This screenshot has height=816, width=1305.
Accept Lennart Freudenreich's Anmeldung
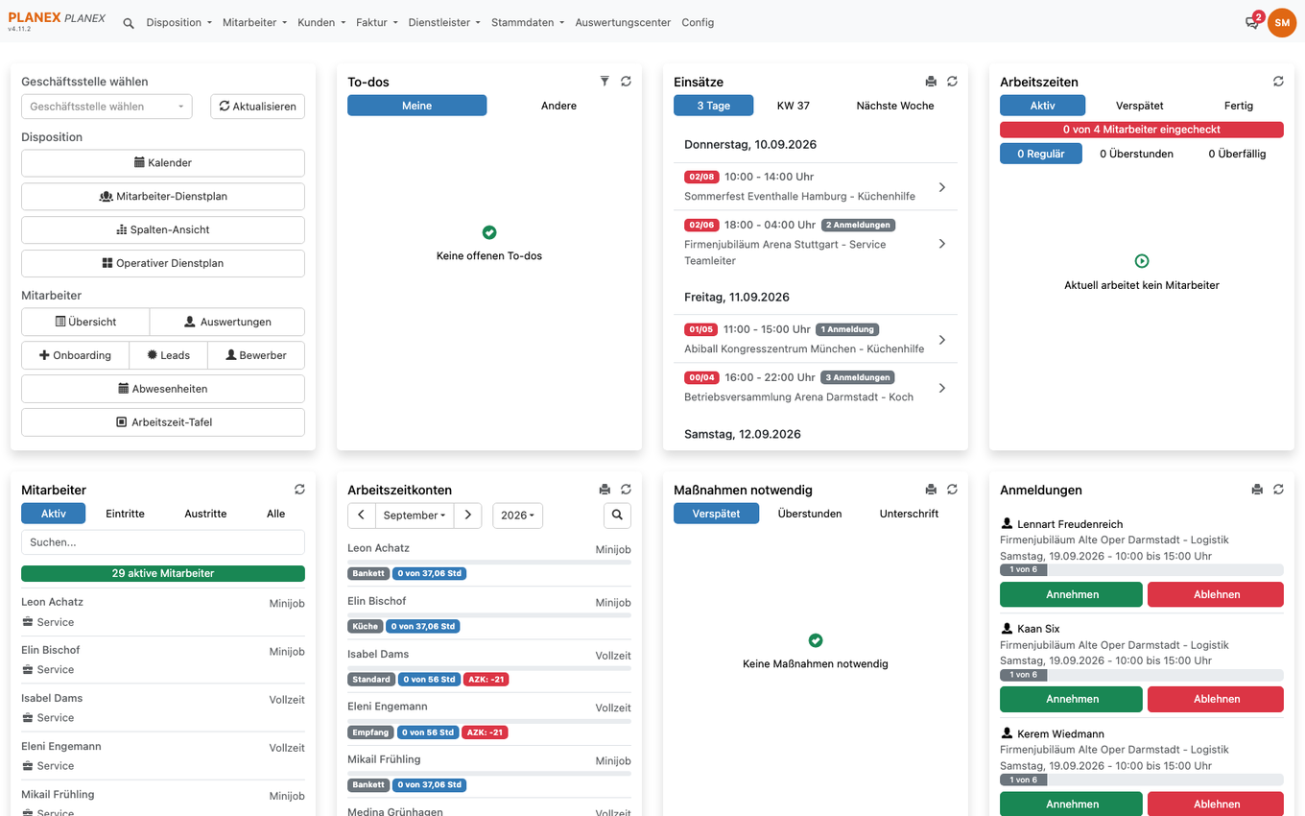point(1071,594)
